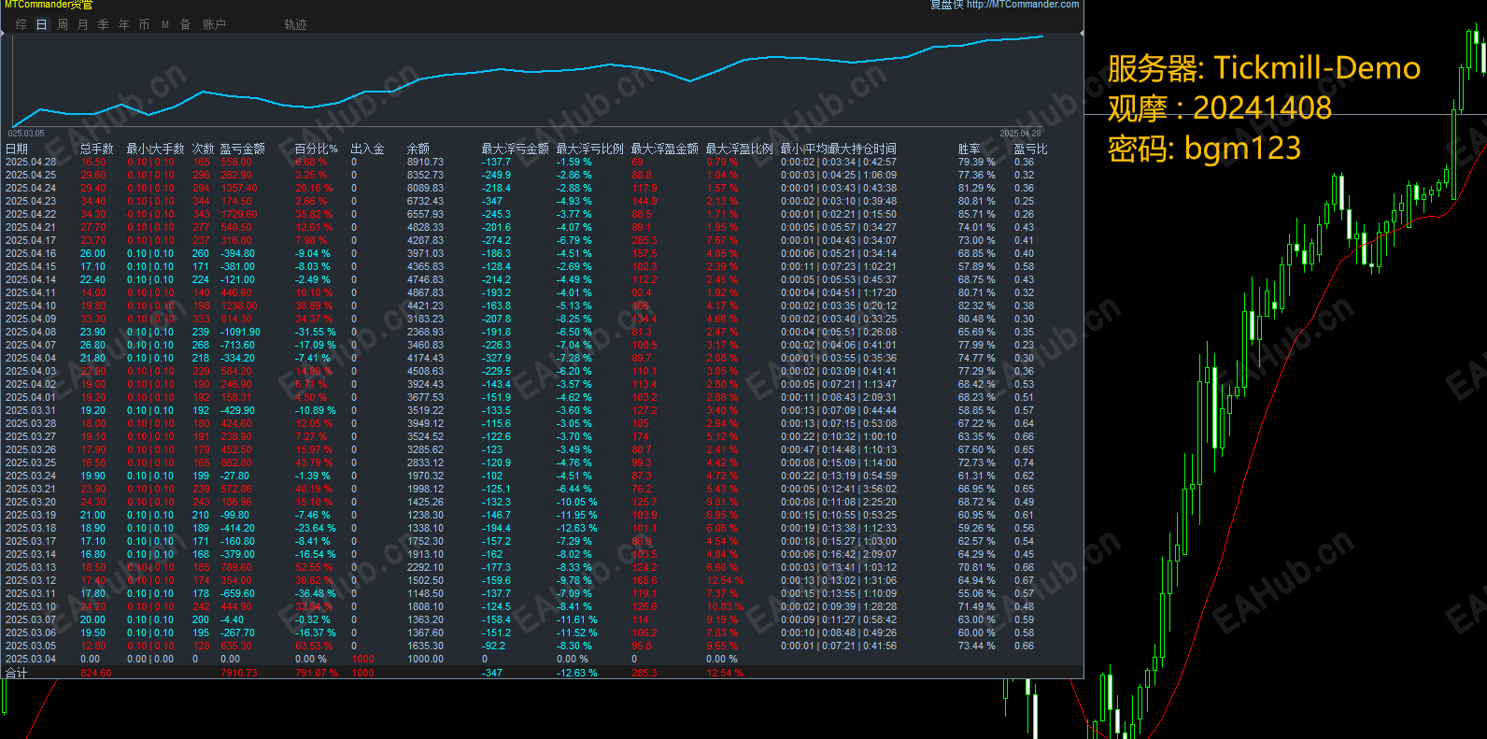Click the 观摩 : 20241408 chart label
The image size is (1487, 739).
click(1220, 107)
